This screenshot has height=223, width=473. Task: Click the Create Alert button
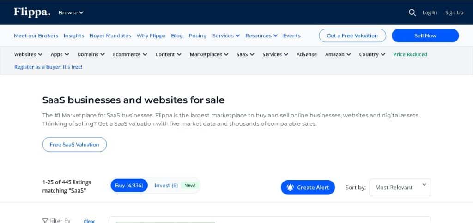point(308,188)
